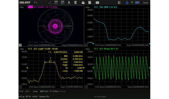This screenshot has width=169, height=99.
Task: Select the Tr 7 S11 Phase trace label
Action: [x=106, y=49]
